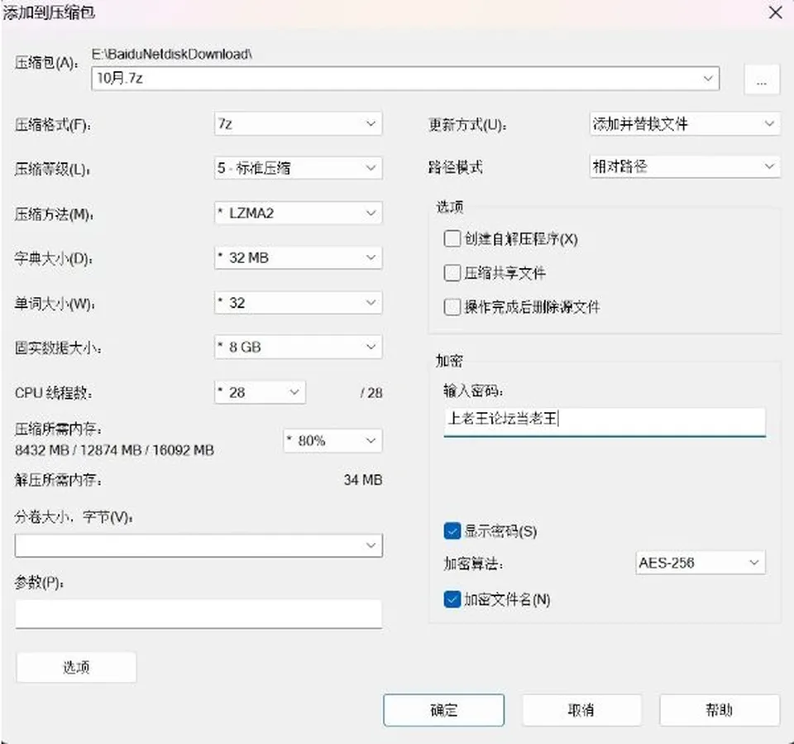Image resolution: width=794 pixels, height=744 pixels.
Task: Open the 路径模式 相对路径 dropdown
Action: pyautogui.click(x=685, y=166)
